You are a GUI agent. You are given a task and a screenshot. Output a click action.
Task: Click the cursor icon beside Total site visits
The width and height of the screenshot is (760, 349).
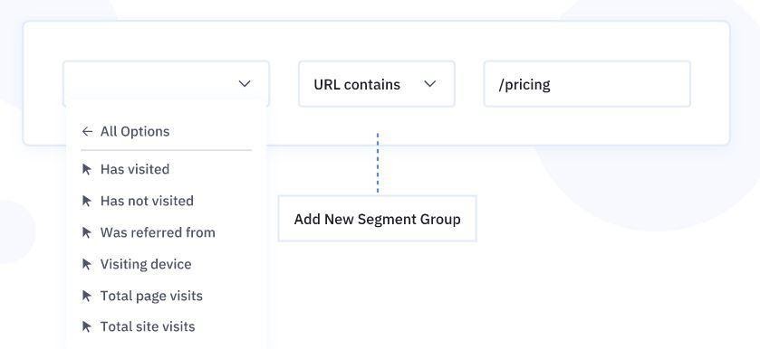pyautogui.click(x=87, y=326)
